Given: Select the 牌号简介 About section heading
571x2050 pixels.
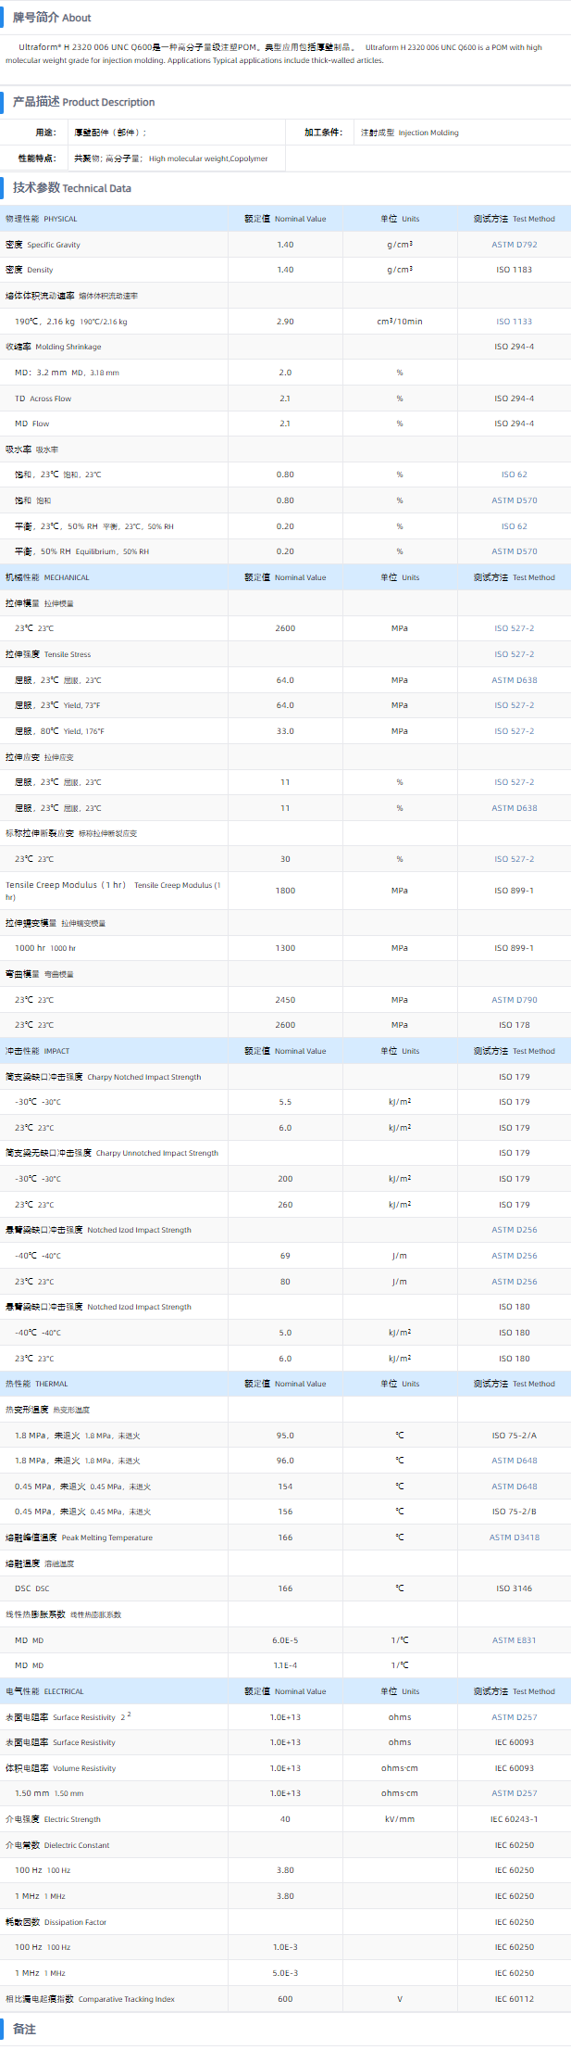Looking at the screenshot, I should [x=52, y=18].
